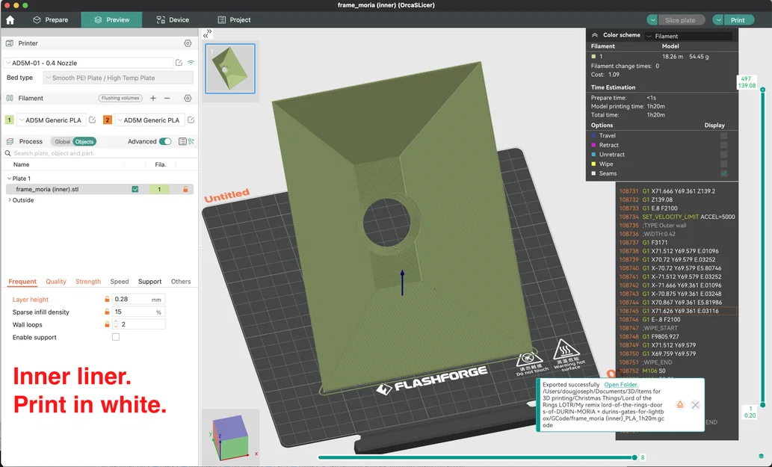Screen dimensions: 772x467
Task: Open the Speed settings tab
Action: point(119,282)
